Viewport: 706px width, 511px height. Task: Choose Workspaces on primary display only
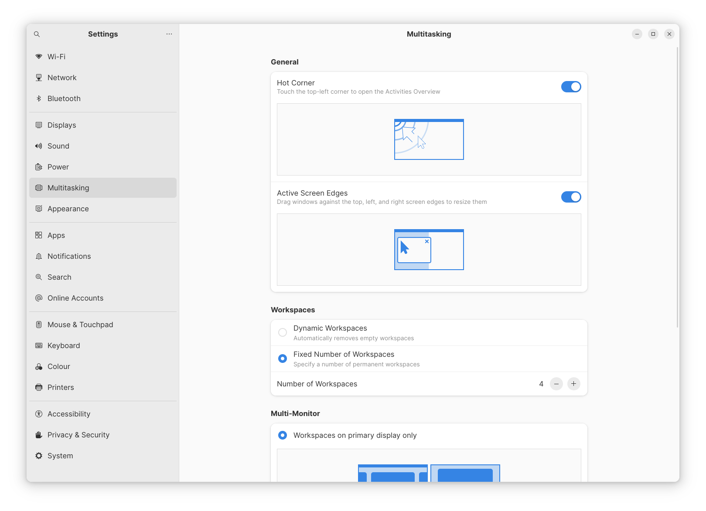coord(283,435)
